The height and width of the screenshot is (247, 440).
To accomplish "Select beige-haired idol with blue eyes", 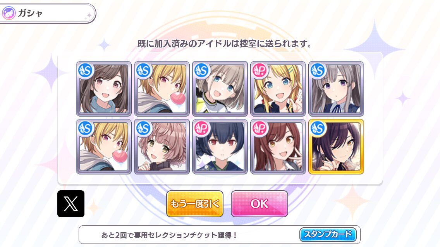I will (x=220, y=89).
